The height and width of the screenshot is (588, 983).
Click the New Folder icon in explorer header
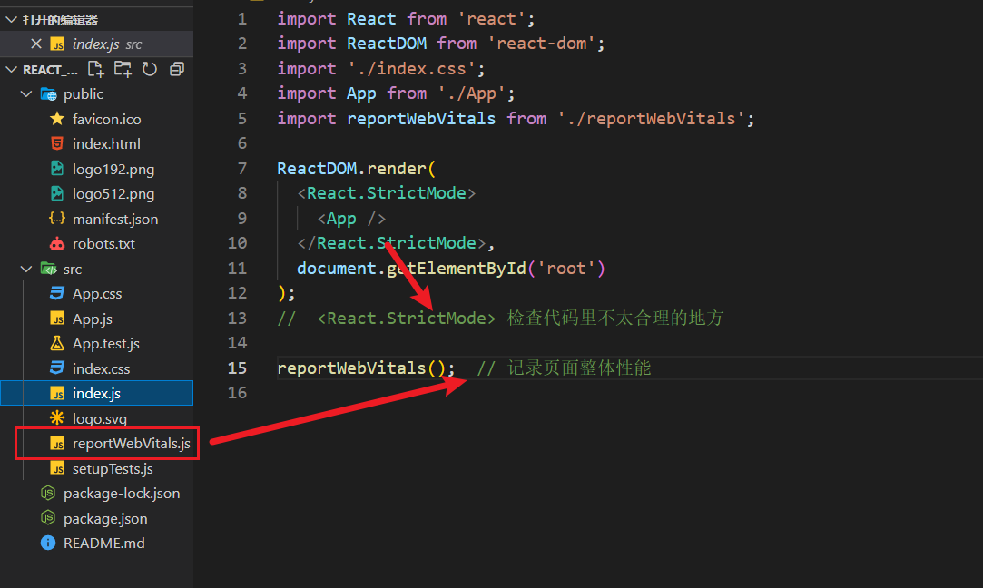click(123, 69)
